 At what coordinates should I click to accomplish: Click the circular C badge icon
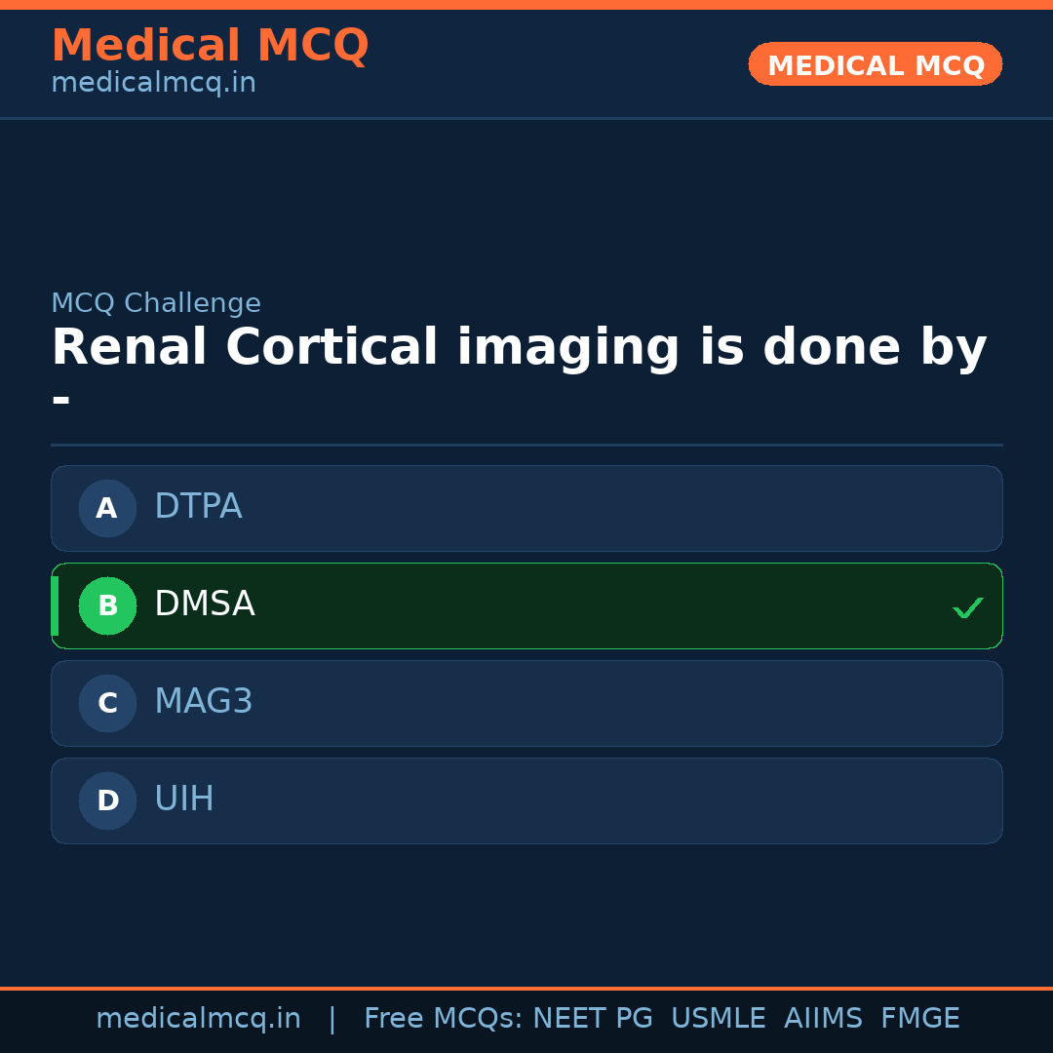pos(107,703)
